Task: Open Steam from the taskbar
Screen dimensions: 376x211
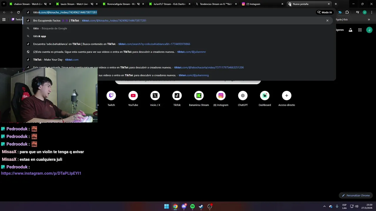Action: (201, 206)
